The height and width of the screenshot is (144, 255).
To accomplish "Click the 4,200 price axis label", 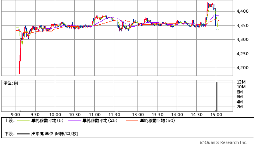I will 243,68.
